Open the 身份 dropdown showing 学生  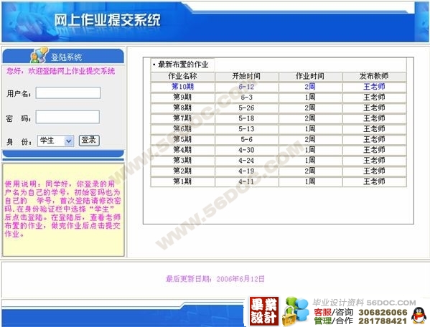55,141
